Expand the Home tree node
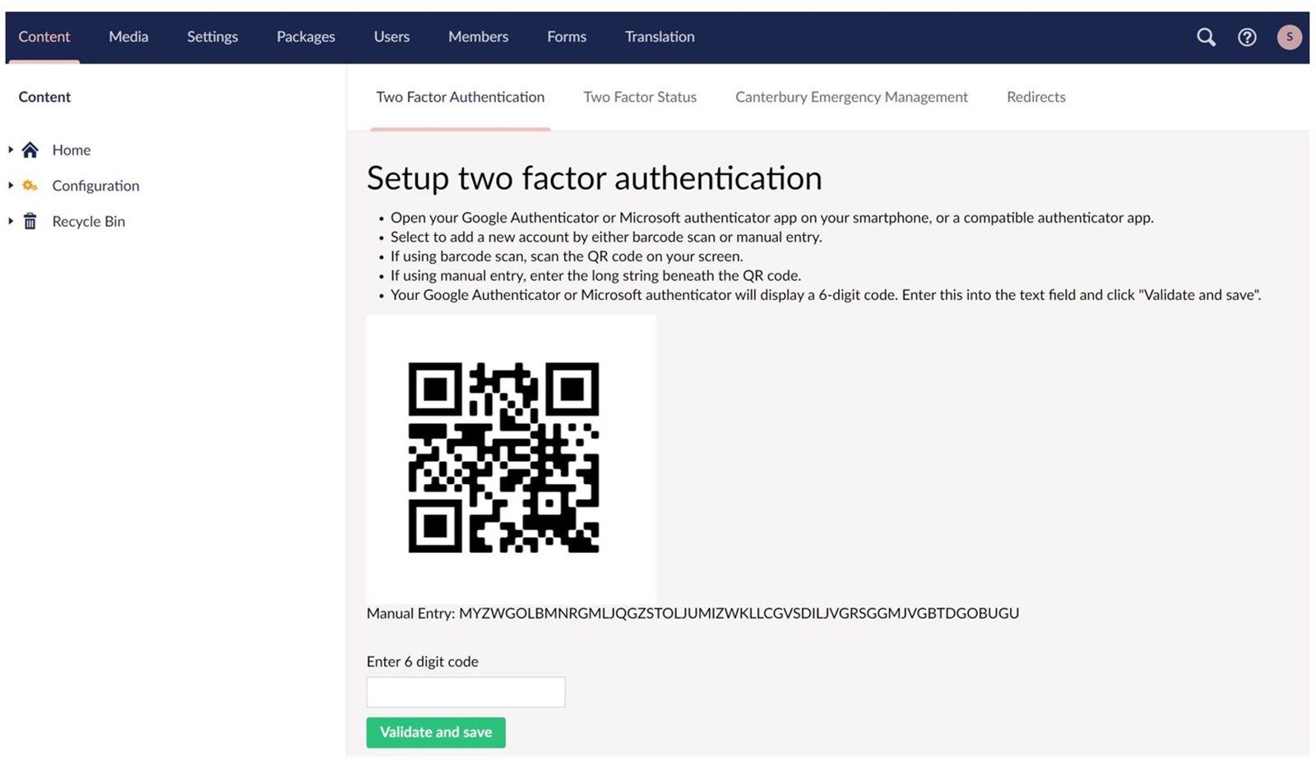This screenshot has width=1316, height=765. pos(11,150)
